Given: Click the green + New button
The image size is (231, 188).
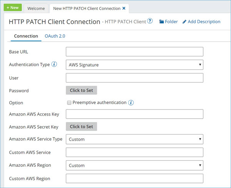Looking at the screenshot, I should click(x=13, y=8).
